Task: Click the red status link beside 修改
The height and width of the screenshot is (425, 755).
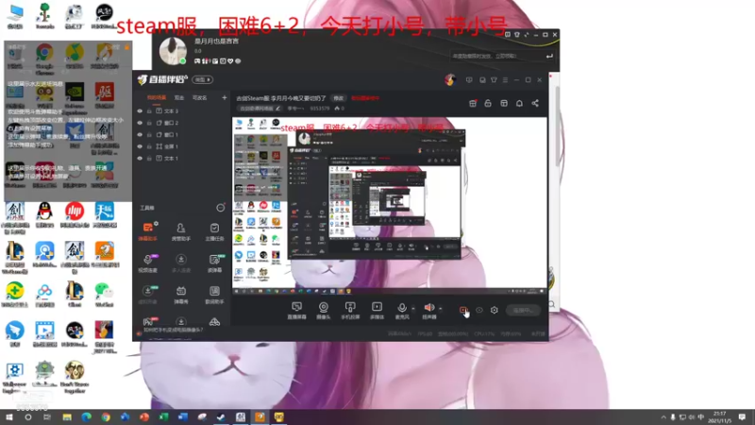Action: coord(365,98)
